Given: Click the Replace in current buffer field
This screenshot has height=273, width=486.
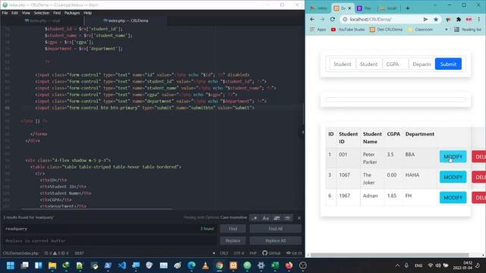Looking at the screenshot, I should coord(109,240).
